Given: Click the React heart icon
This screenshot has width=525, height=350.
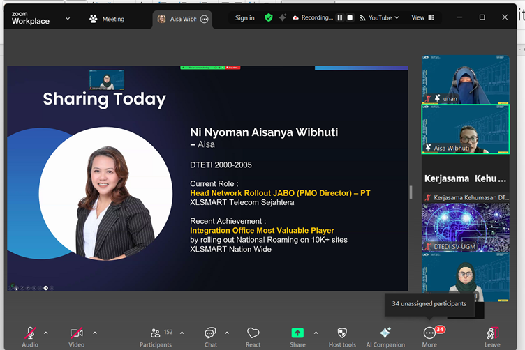Looking at the screenshot, I should (253, 334).
